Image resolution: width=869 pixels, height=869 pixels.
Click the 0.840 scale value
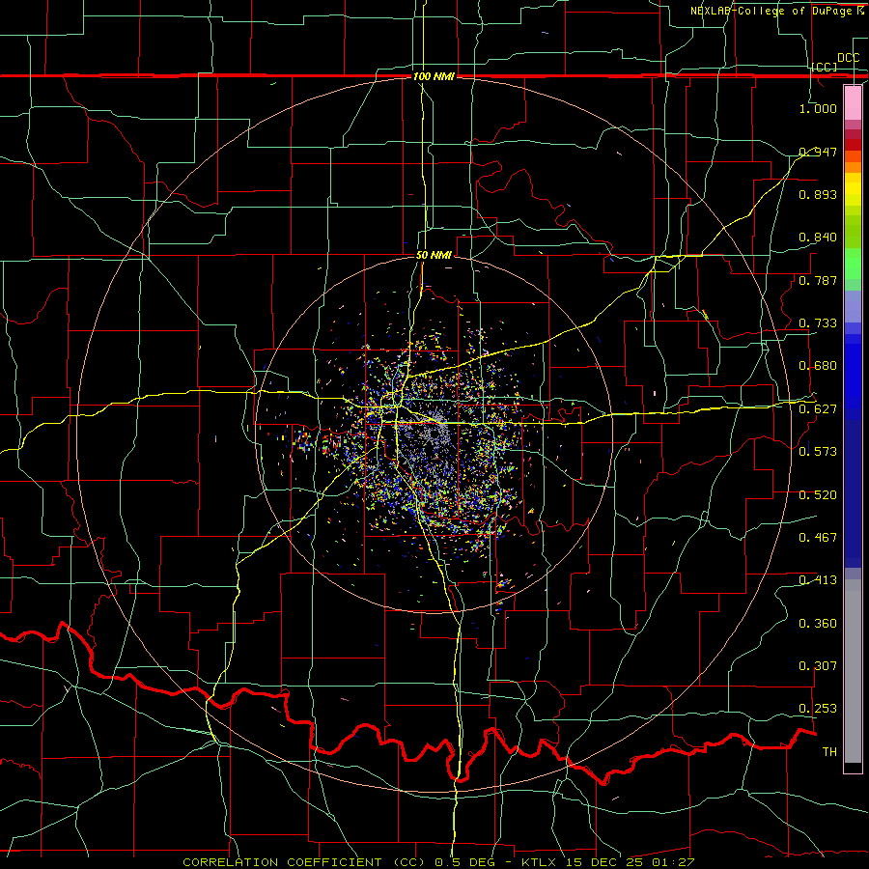818,238
